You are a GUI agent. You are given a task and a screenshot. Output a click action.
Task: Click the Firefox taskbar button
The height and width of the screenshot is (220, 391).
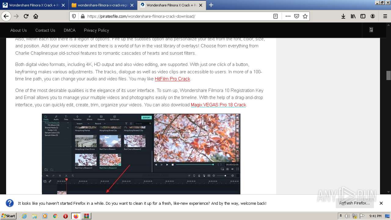click(76, 216)
